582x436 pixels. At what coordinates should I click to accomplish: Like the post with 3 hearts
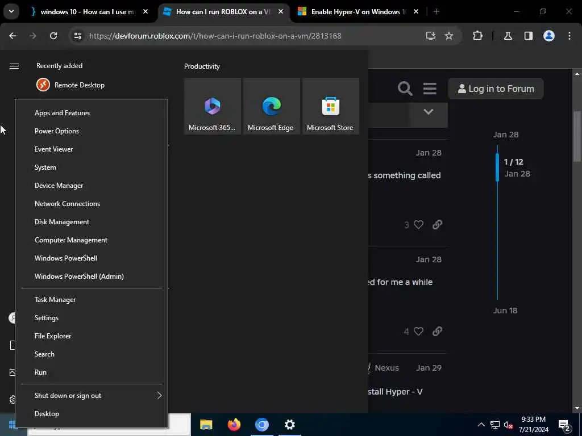418,225
